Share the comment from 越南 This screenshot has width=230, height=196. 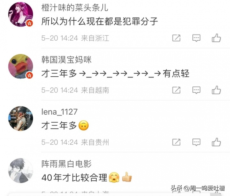tap(176, 90)
